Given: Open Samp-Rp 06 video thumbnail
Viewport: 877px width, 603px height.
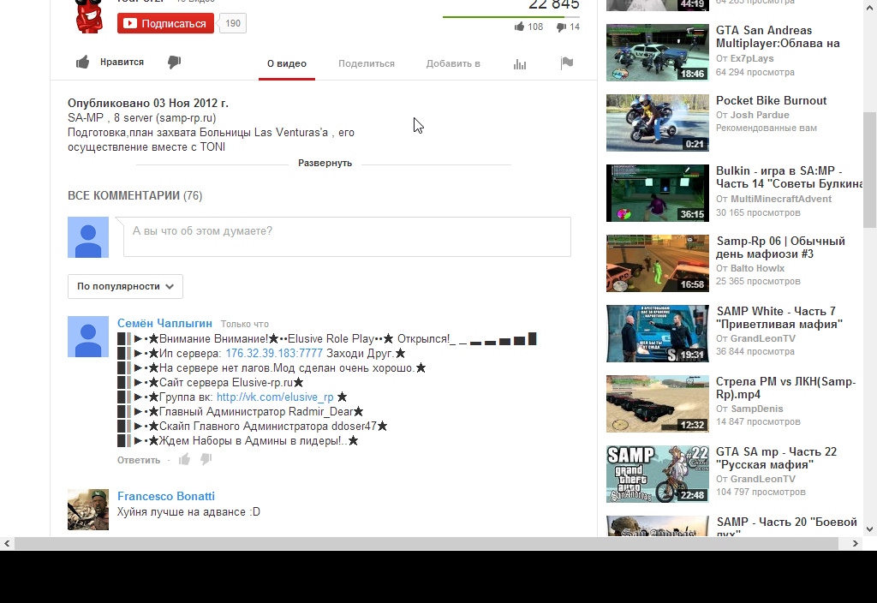Looking at the screenshot, I should pyautogui.click(x=658, y=264).
